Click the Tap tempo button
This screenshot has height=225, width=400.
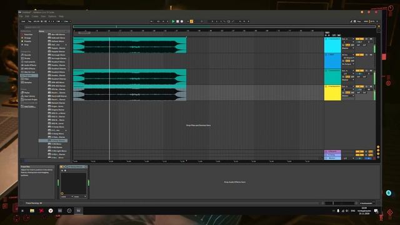pos(29,21)
